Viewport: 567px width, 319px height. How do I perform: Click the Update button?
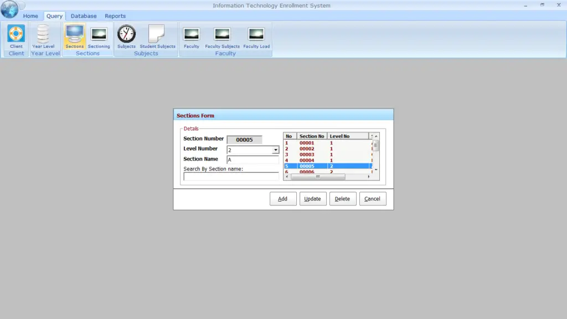point(313,199)
